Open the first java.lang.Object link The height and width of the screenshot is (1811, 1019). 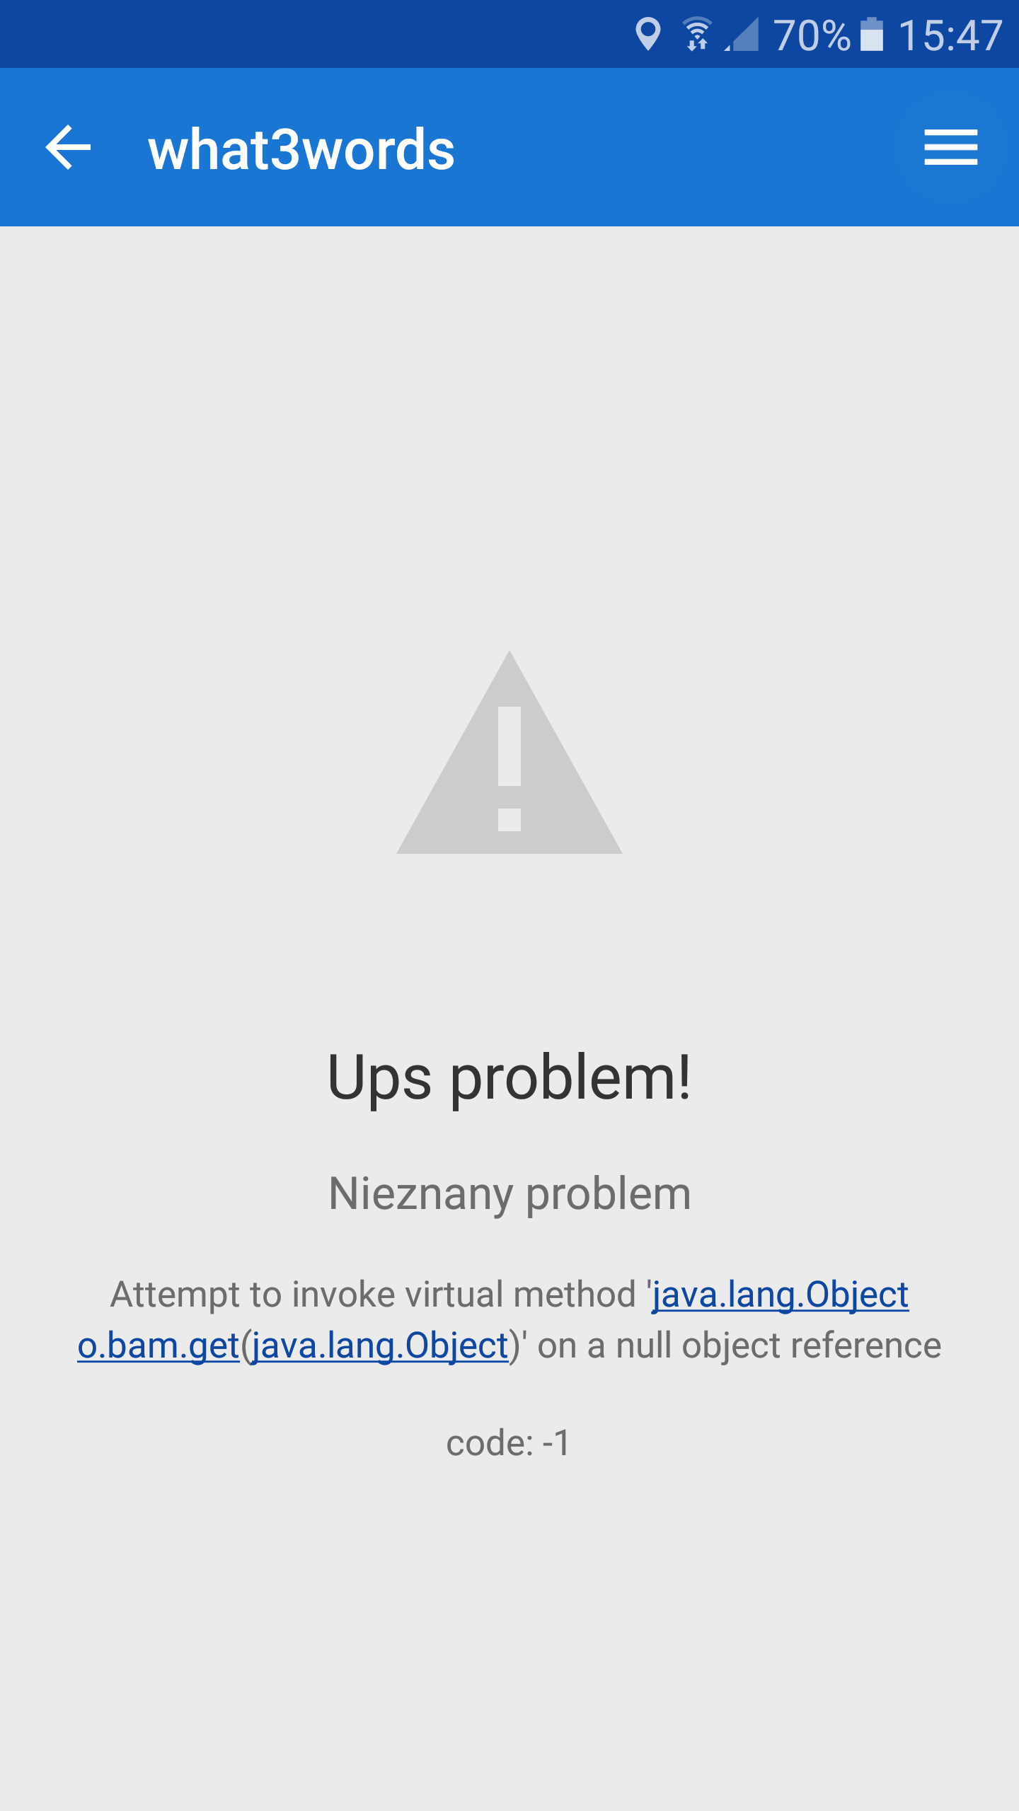780,1295
